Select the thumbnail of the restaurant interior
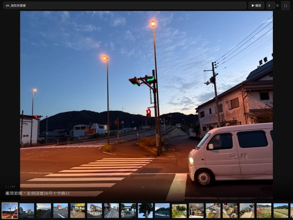The image size is (293, 220). click(x=196, y=210)
